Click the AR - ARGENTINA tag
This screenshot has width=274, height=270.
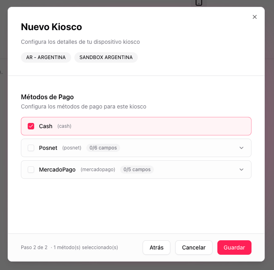pyautogui.click(x=46, y=57)
